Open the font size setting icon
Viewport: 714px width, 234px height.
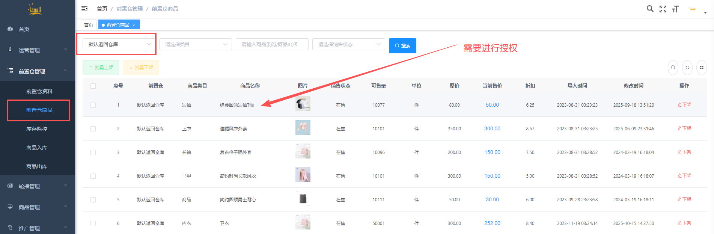click(676, 9)
